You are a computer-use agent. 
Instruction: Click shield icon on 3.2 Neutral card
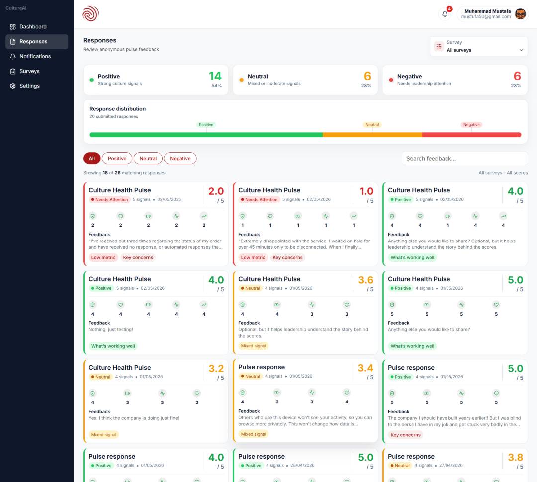pos(93,394)
